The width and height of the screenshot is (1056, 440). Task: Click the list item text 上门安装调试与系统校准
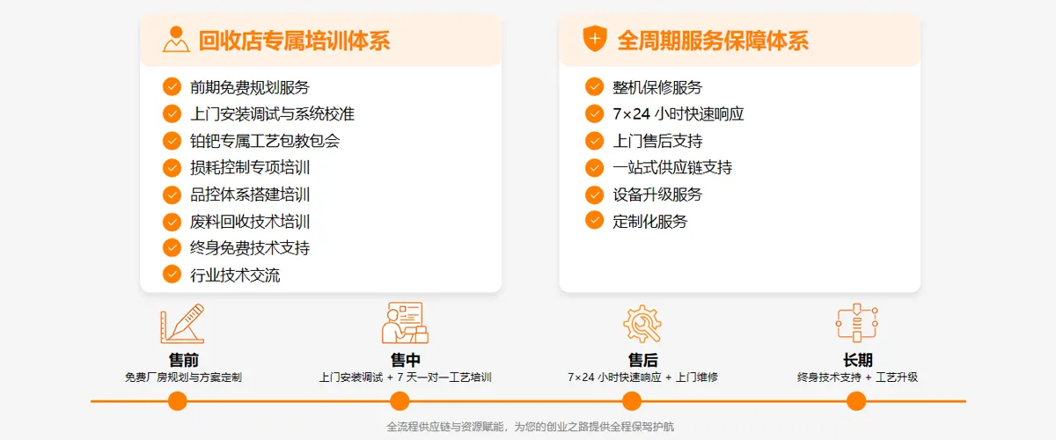tap(273, 114)
